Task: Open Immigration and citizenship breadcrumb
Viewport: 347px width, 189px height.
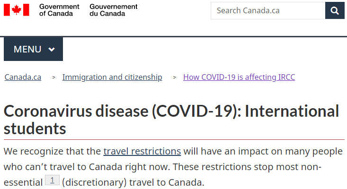Action: click(112, 77)
